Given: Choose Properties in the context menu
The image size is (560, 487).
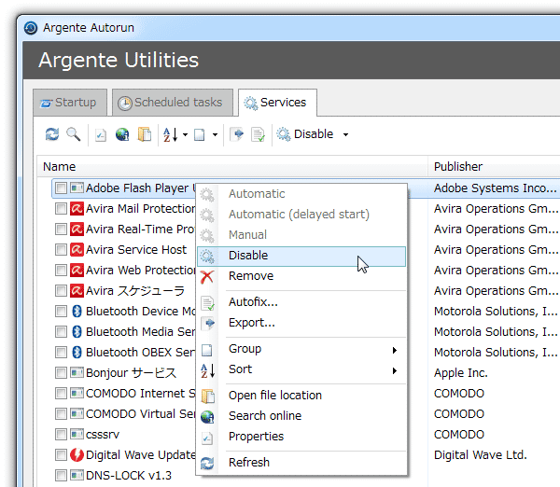Looking at the screenshot, I should click(x=301, y=437).
